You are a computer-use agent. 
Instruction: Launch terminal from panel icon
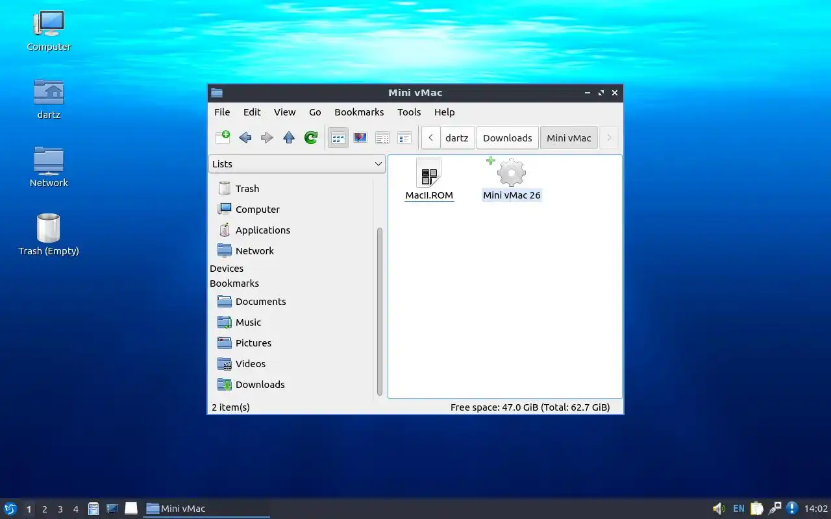[x=112, y=509]
